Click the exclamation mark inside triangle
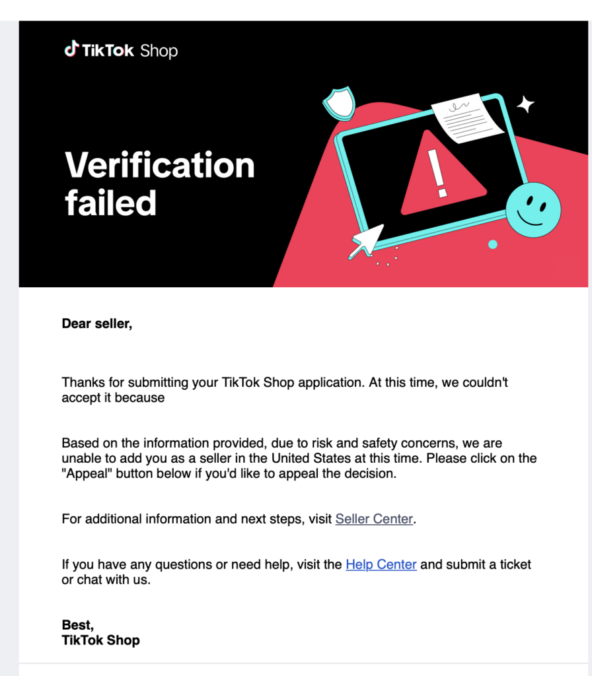 click(x=438, y=174)
